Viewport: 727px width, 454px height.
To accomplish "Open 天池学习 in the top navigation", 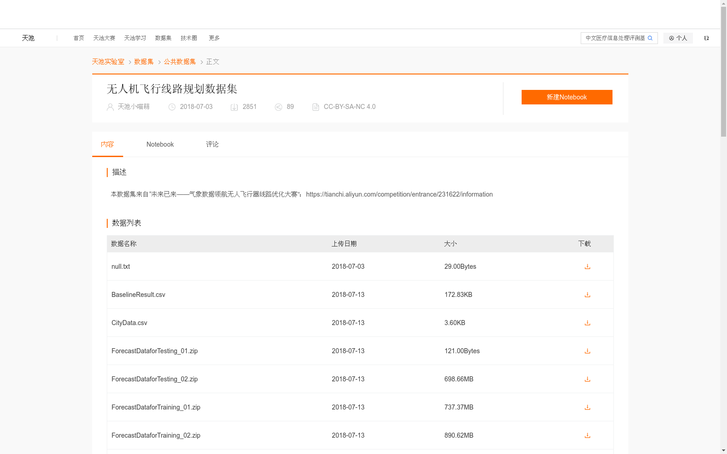I will (x=135, y=38).
